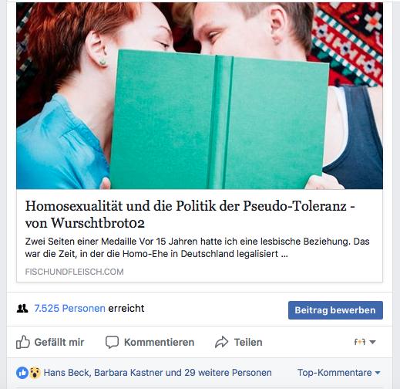Click the Beitrag bewerben button
The width and height of the screenshot is (400, 389).
pos(335,310)
